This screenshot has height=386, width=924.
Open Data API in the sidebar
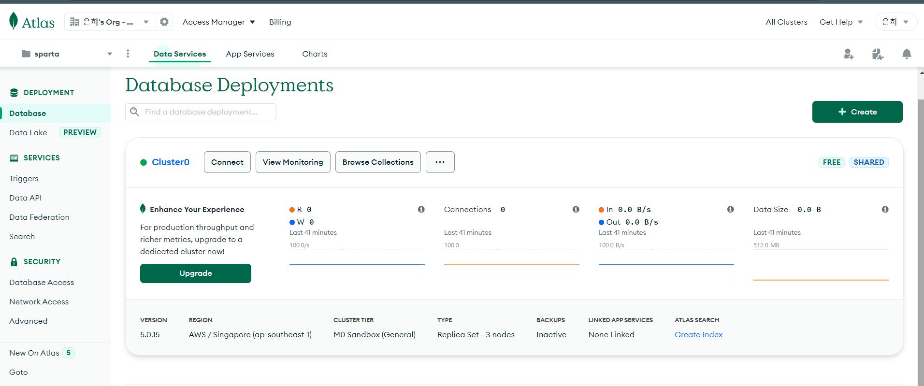click(25, 198)
